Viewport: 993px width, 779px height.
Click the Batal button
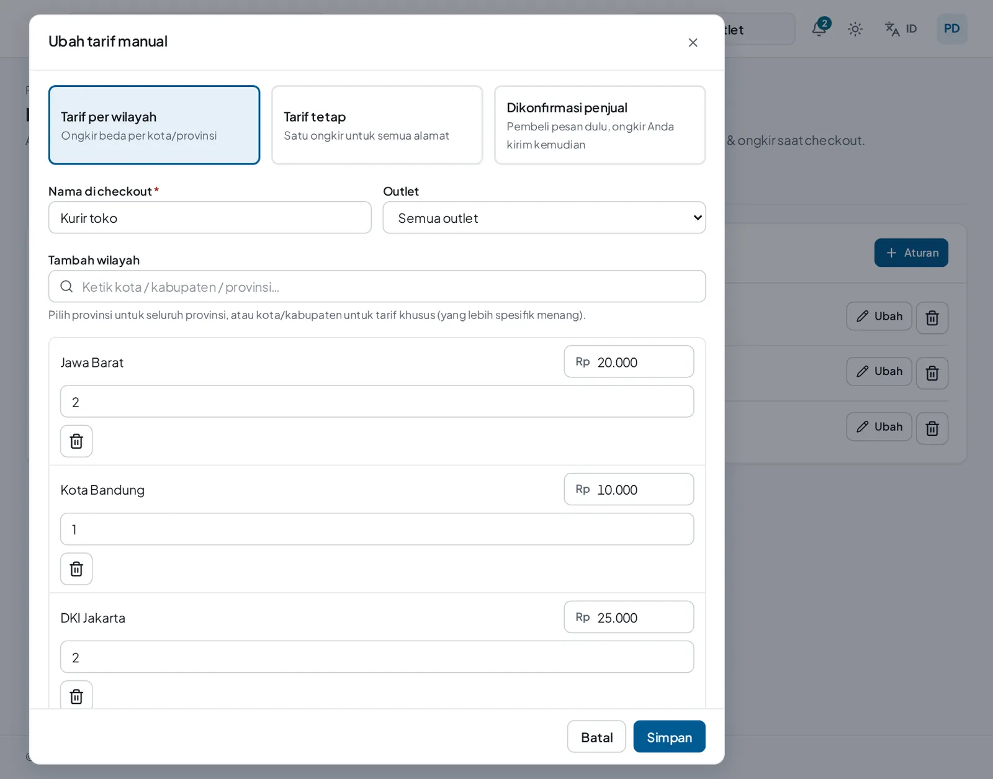point(596,737)
